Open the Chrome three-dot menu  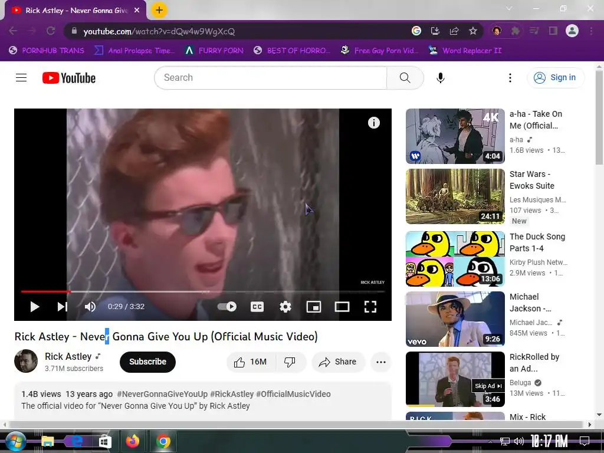point(591,31)
